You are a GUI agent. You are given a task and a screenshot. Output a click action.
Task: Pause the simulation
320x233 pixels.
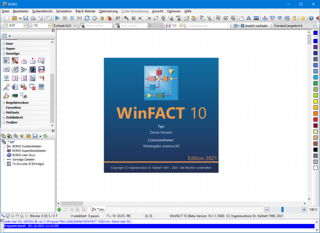click(x=72, y=18)
